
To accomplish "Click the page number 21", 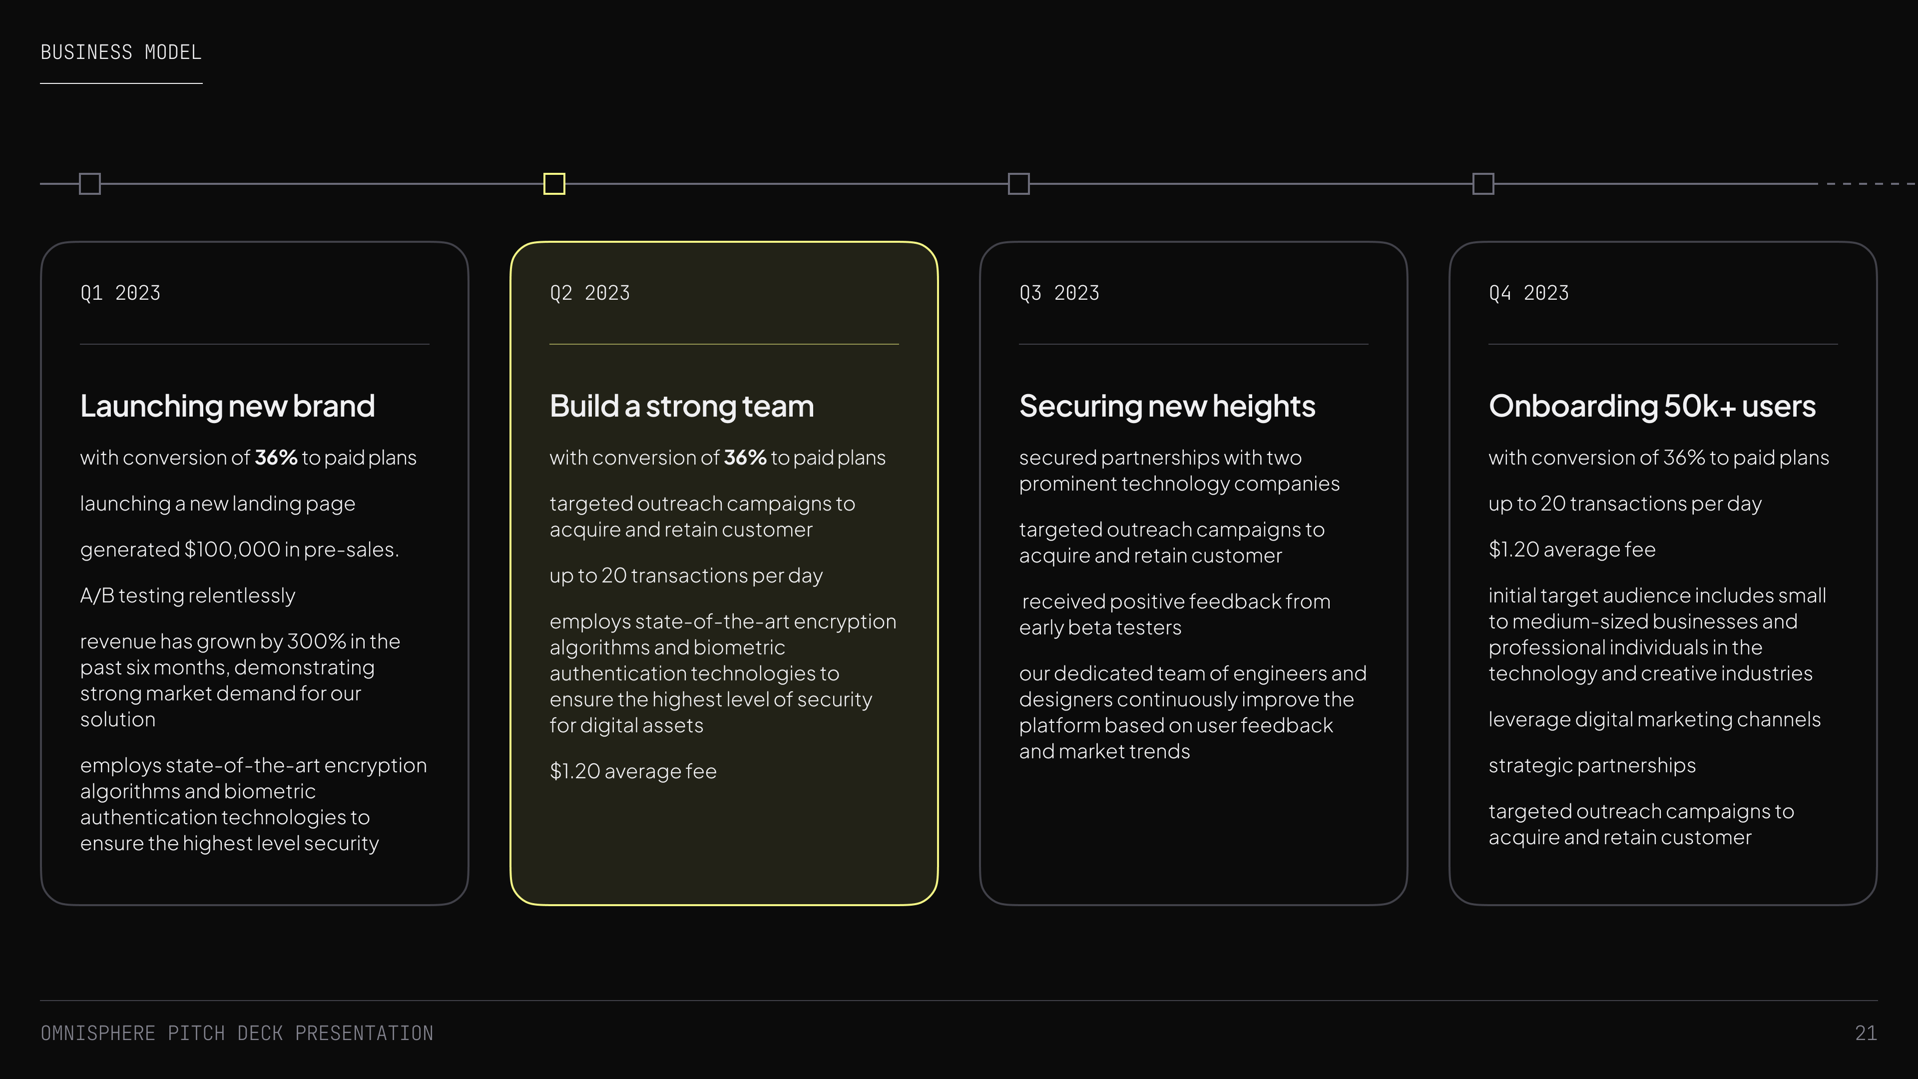I will (x=1865, y=1033).
